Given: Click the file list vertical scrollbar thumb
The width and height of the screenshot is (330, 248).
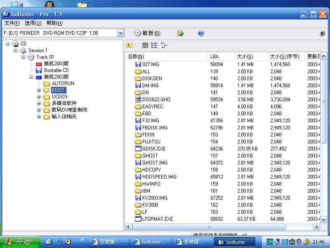Looking at the screenshot, I should [x=323, y=101].
